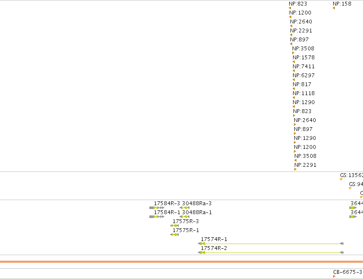Select left-pointing marker beneath NP:2640

pyautogui.click(x=291, y=26)
